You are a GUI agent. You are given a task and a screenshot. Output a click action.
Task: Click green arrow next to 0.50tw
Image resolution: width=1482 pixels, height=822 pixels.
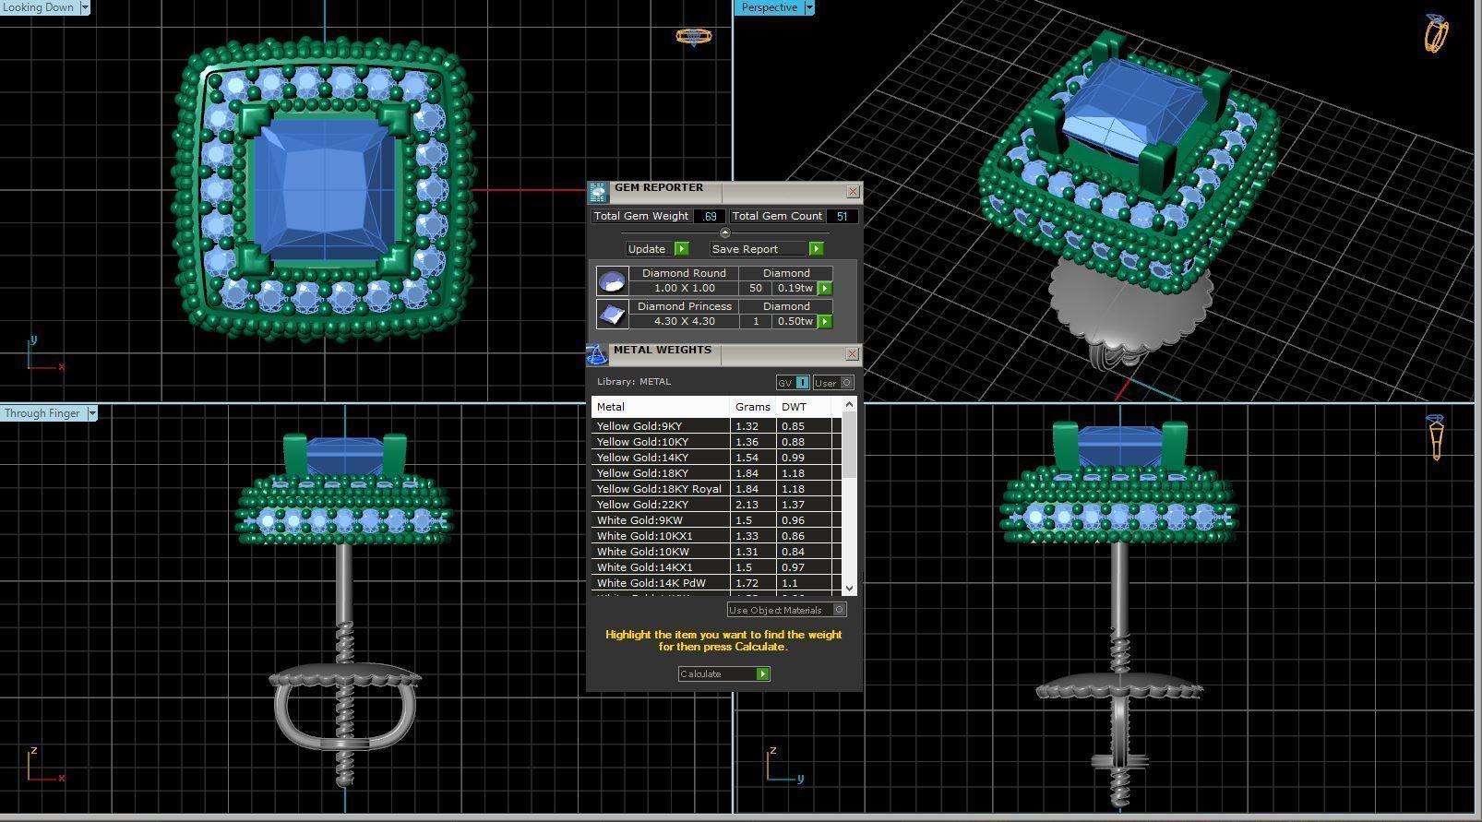[825, 322]
